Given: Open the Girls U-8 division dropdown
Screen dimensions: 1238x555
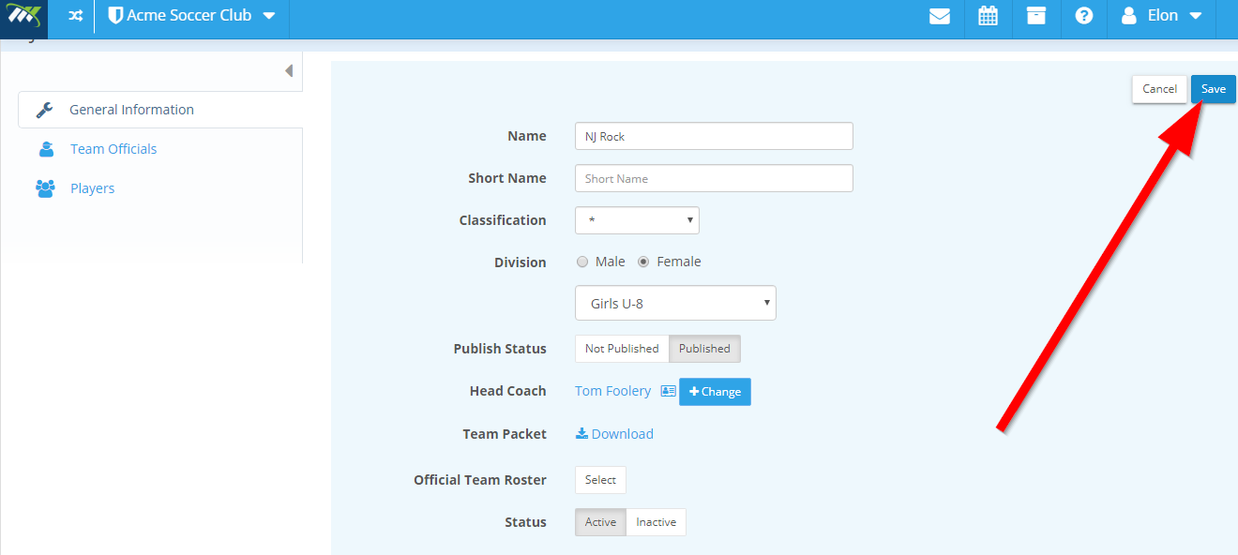Looking at the screenshot, I should coord(675,303).
